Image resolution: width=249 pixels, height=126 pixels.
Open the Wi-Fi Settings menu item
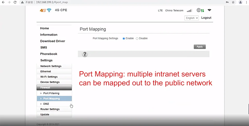(49, 77)
